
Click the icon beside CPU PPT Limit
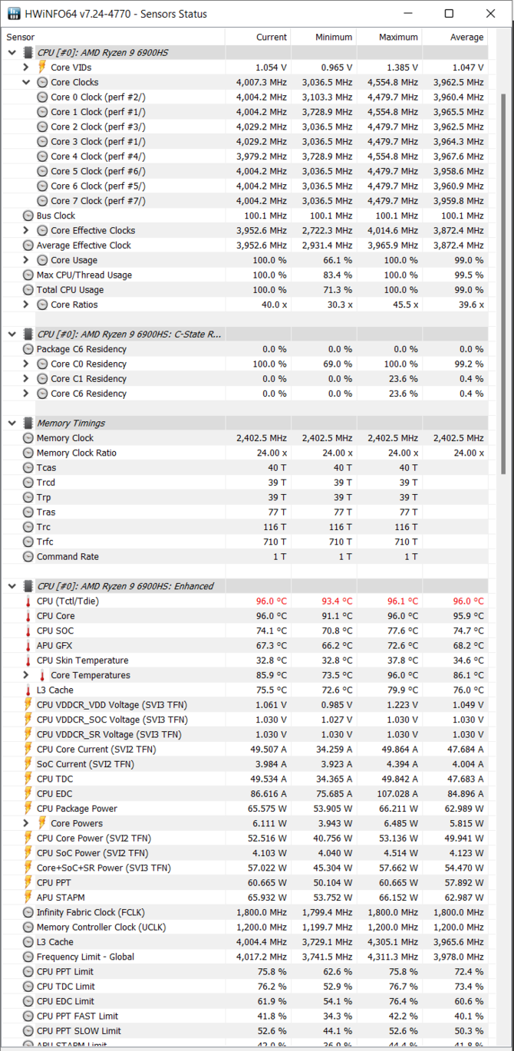(x=28, y=971)
